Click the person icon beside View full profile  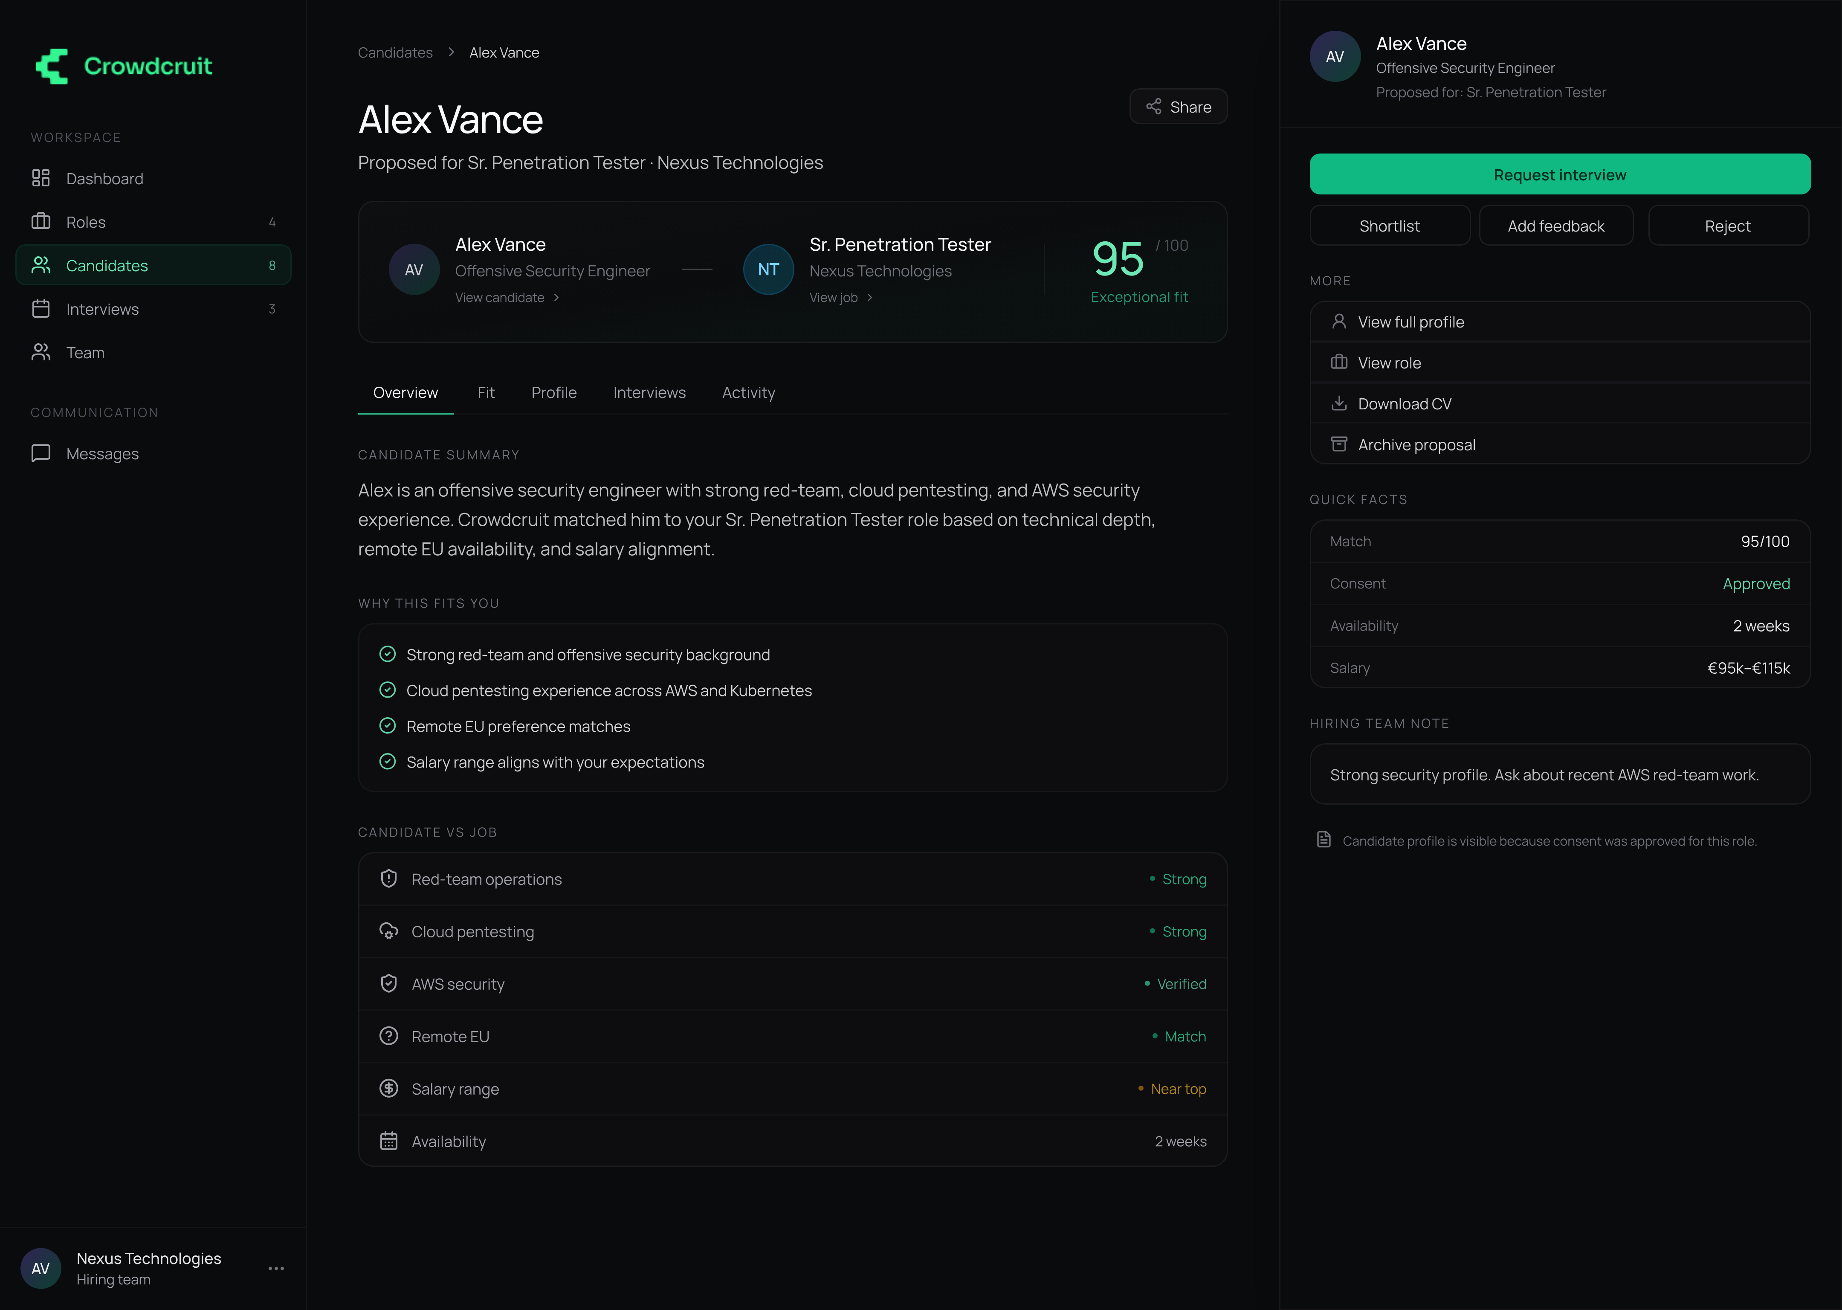point(1339,321)
